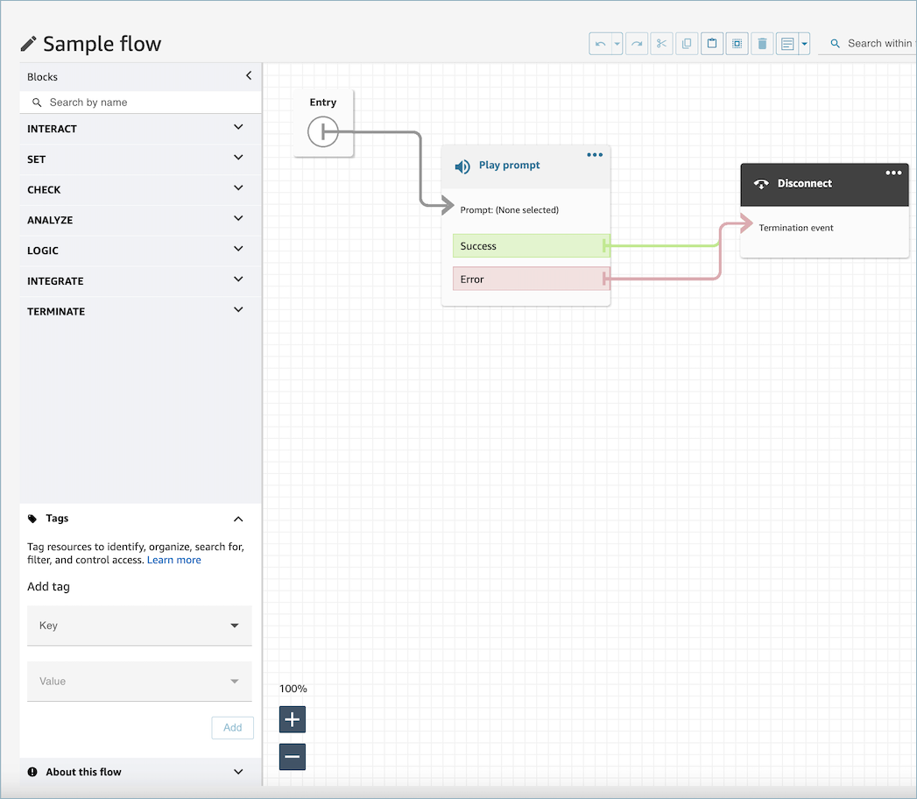The image size is (917, 799).
Task: Click the Cut scissors icon
Action: (x=661, y=44)
